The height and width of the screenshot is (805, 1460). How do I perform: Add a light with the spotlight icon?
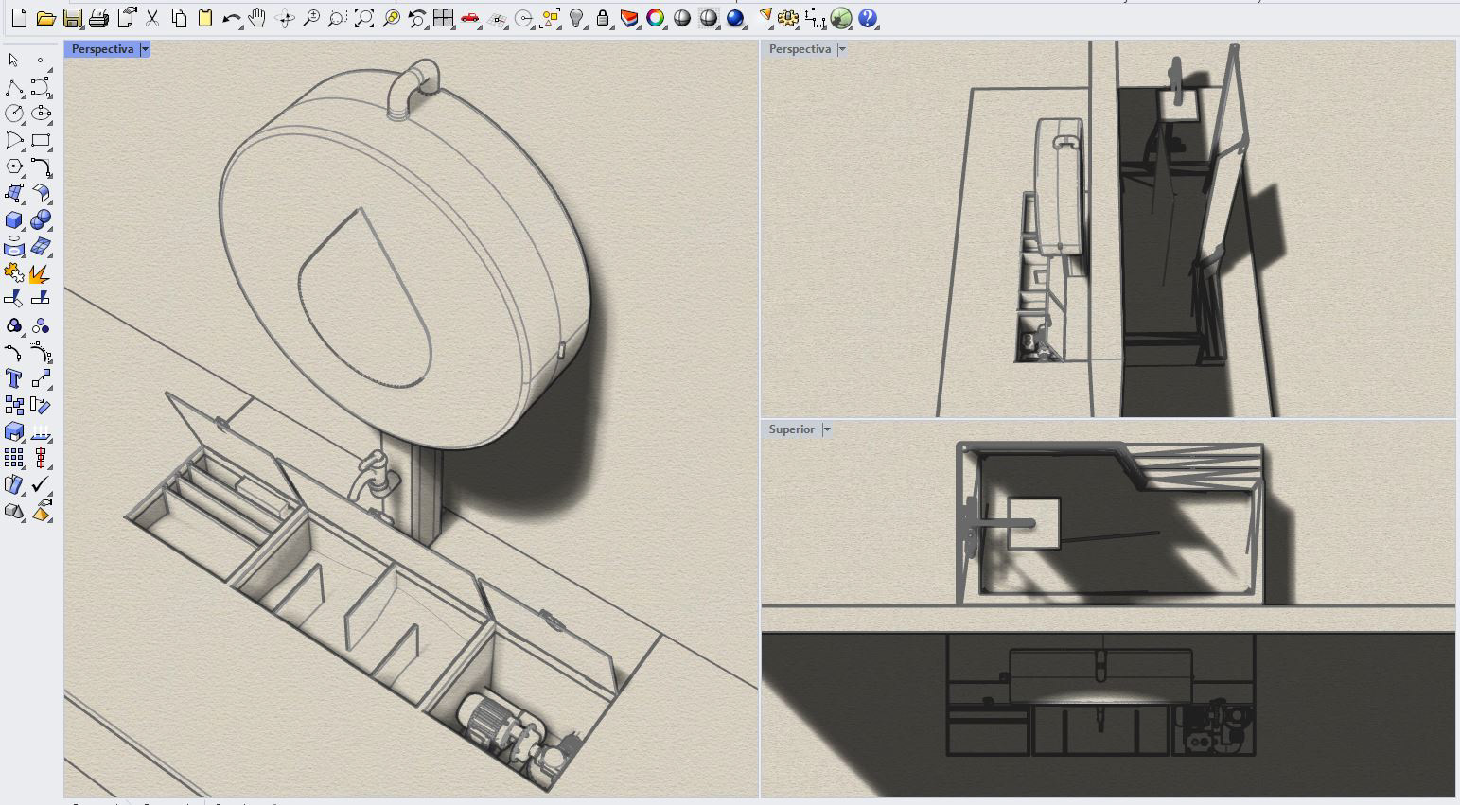point(765,18)
